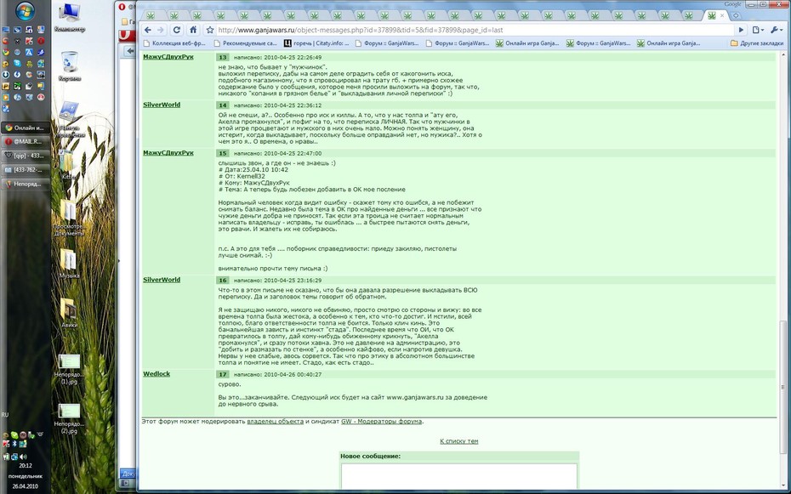Select the 'Просмотре. документы' desktop folder
This screenshot has width=791, height=494.
[69, 218]
